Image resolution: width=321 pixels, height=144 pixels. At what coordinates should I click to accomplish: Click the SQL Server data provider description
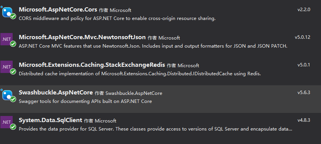pyautogui.click(x=155, y=129)
